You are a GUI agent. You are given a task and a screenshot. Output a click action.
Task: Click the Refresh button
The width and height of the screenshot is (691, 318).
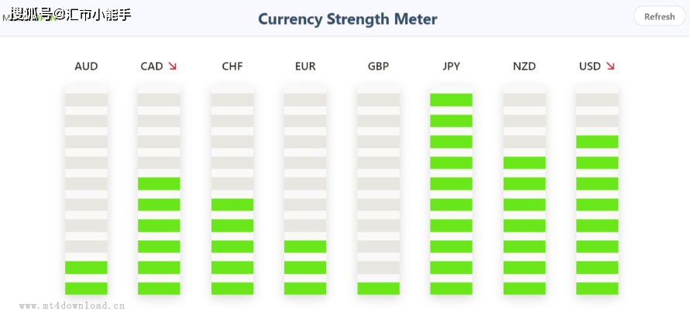point(659,16)
